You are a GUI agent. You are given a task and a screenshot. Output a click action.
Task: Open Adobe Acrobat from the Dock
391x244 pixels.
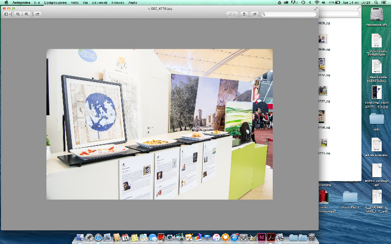pyautogui.click(x=271, y=238)
